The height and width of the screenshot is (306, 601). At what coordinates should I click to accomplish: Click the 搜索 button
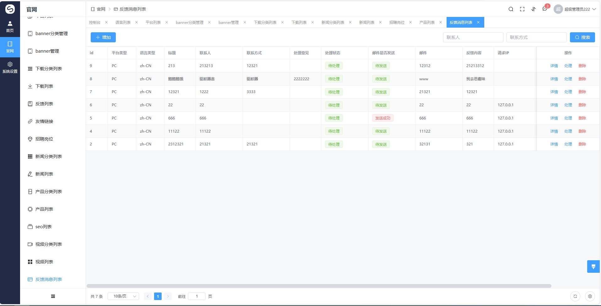(x=582, y=37)
